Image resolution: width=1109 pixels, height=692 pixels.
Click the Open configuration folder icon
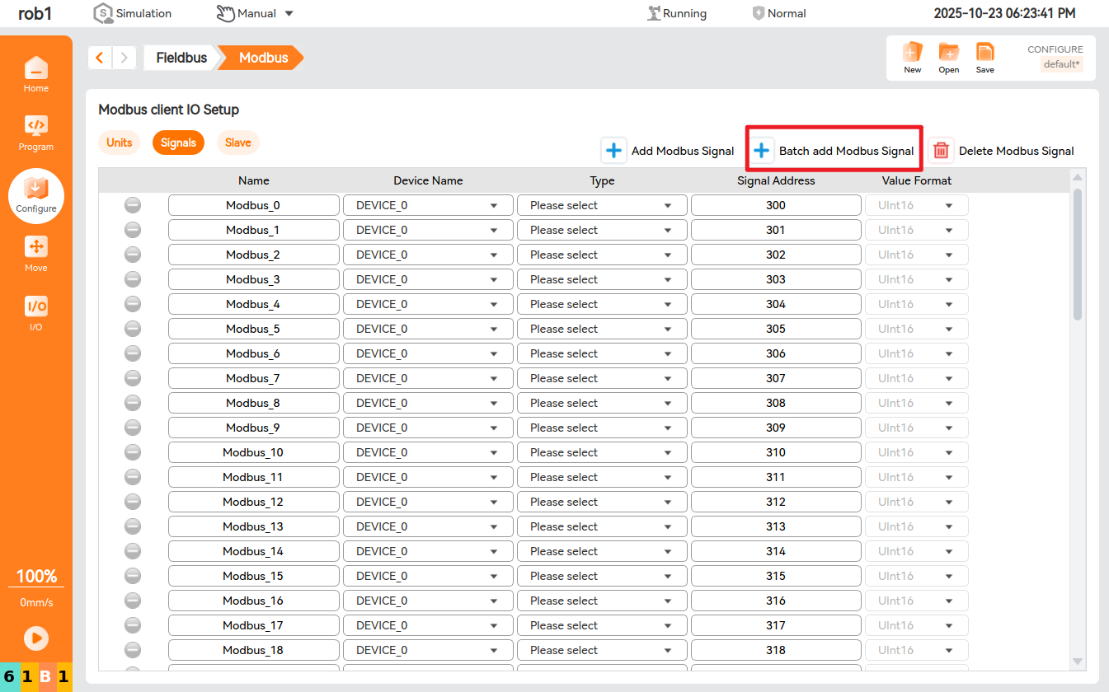click(948, 57)
